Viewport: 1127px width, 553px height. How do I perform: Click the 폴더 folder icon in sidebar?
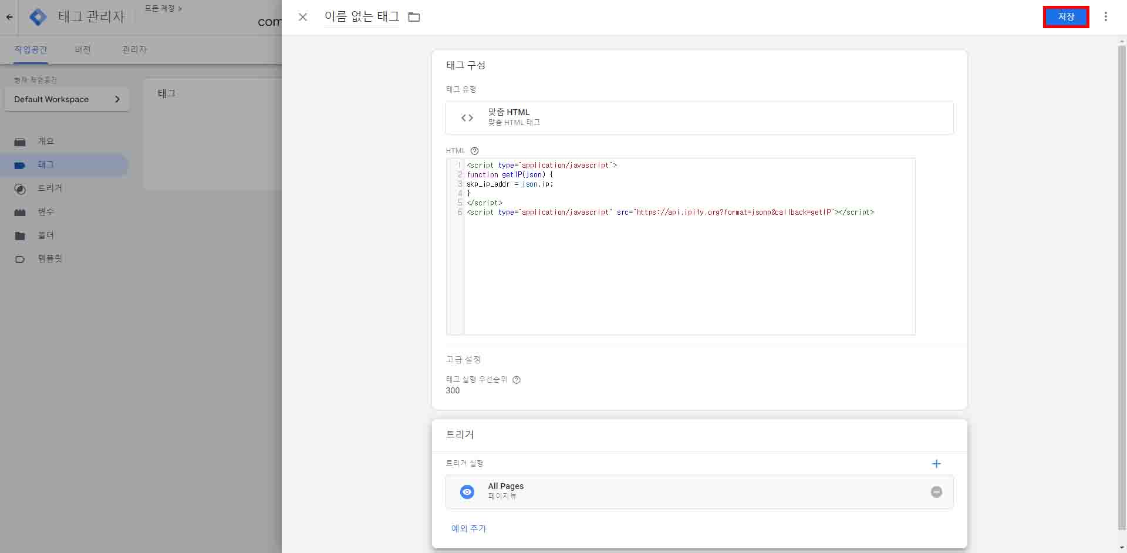click(20, 236)
